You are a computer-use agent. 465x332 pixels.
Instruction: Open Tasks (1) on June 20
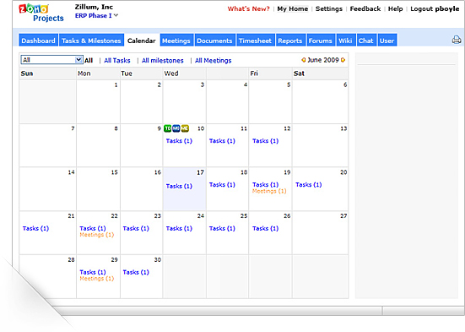point(309,185)
